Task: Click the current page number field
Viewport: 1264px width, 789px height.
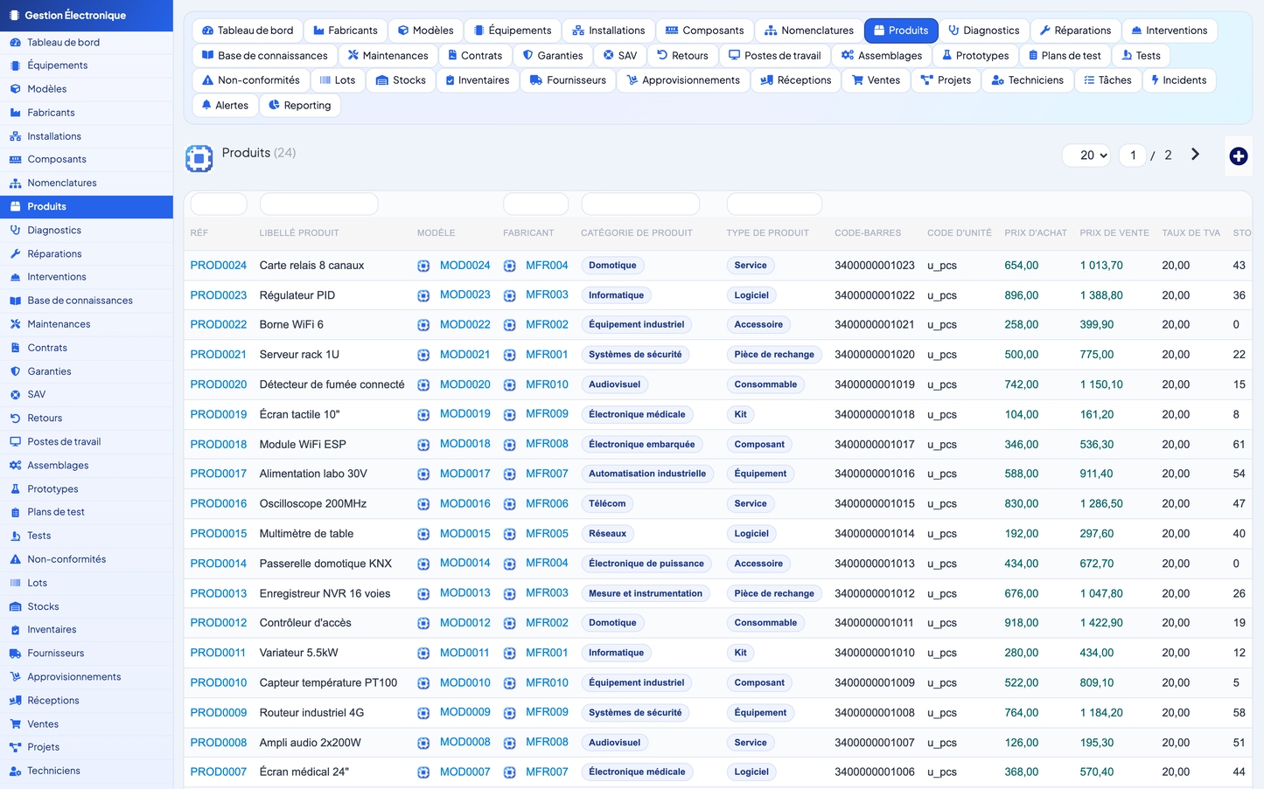Action: pos(1133,155)
